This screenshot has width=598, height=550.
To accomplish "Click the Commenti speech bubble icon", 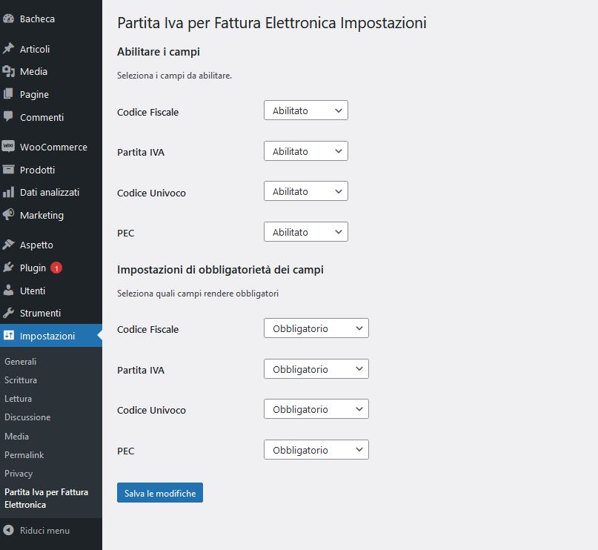I will (9, 117).
